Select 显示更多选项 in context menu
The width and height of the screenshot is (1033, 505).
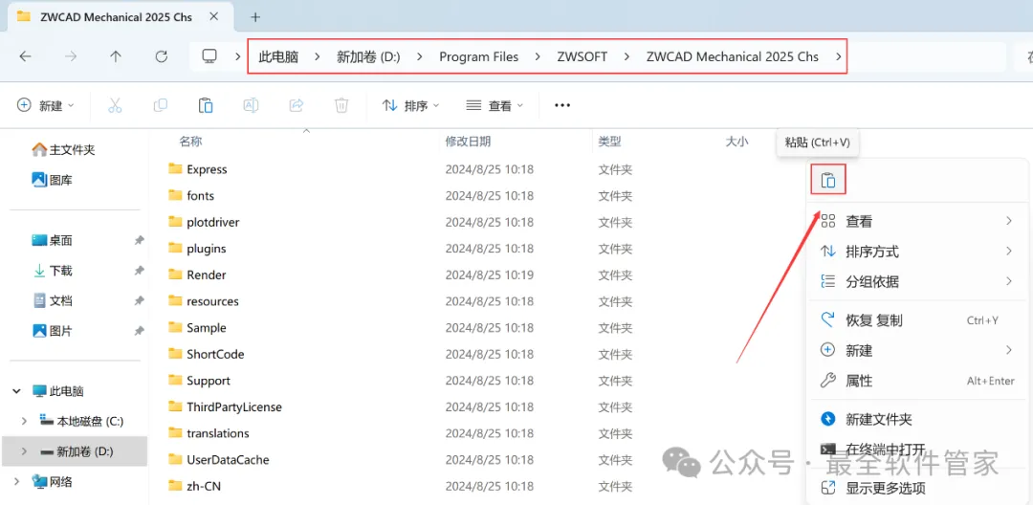[x=917, y=488]
